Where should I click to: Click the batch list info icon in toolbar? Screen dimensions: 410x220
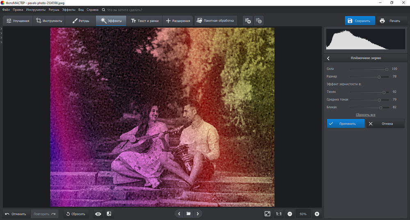click(x=258, y=20)
